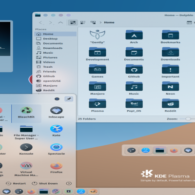195x195 pixels.
Task: Select the Pop!_OS folder icon
Action: (134, 103)
